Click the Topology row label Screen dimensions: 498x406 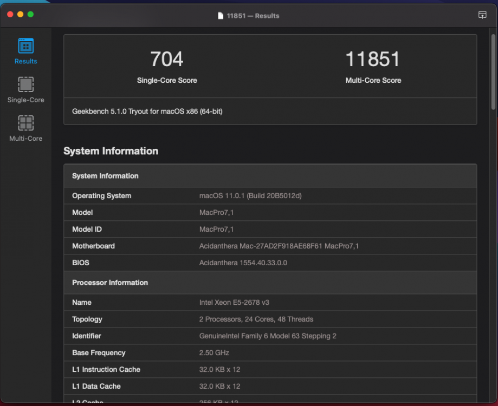point(87,319)
